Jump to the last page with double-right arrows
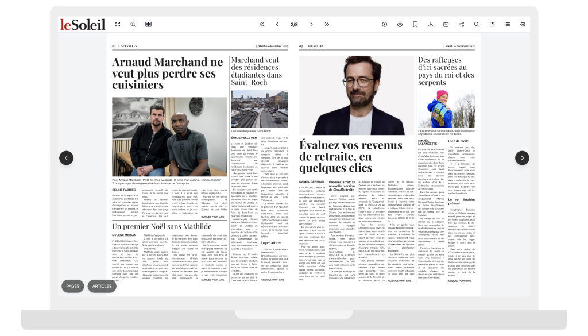The width and height of the screenshot is (588, 336). (327, 25)
